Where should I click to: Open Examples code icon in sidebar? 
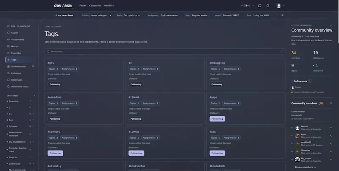[x=8, y=53]
